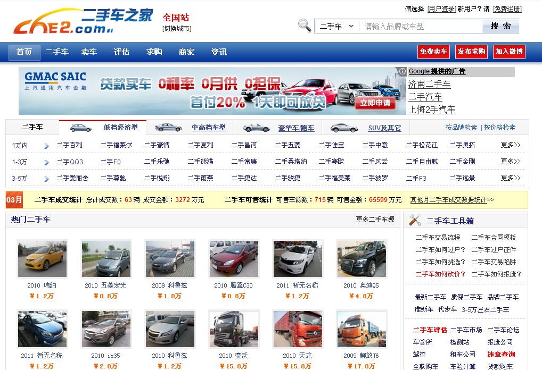The height and width of the screenshot is (370, 542).
Task: Click the 二手捷达 link
Action: point(244,178)
